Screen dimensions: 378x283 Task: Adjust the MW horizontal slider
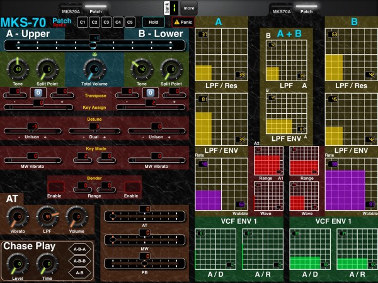click(x=145, y=240)
